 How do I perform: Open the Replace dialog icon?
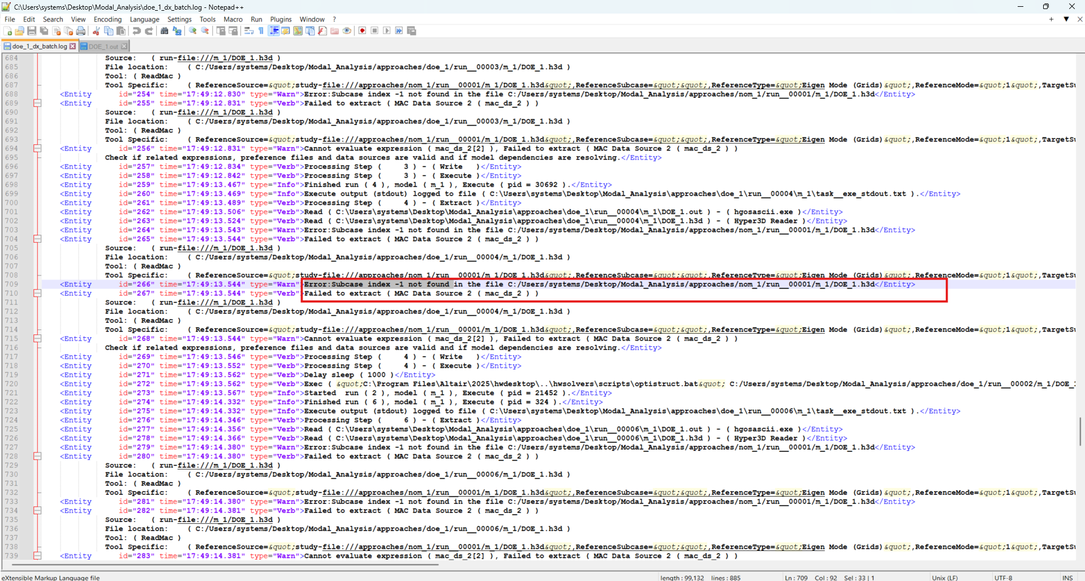coord(176,31)
